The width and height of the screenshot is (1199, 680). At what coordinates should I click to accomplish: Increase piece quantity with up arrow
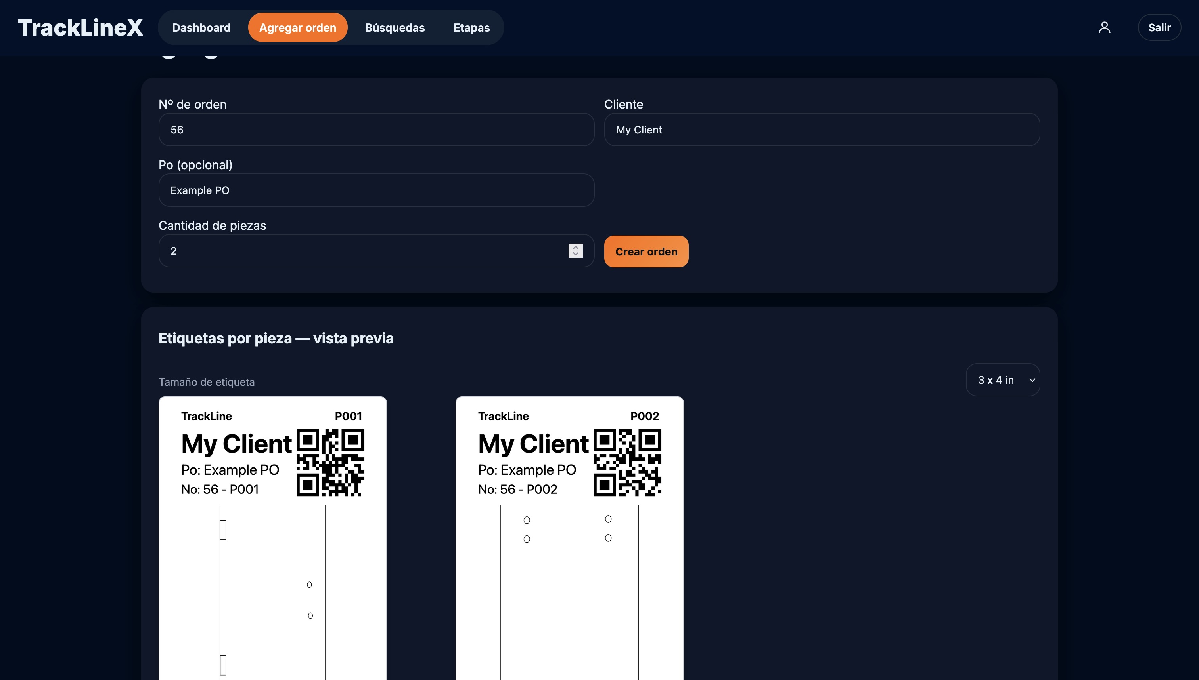point(575,247)
